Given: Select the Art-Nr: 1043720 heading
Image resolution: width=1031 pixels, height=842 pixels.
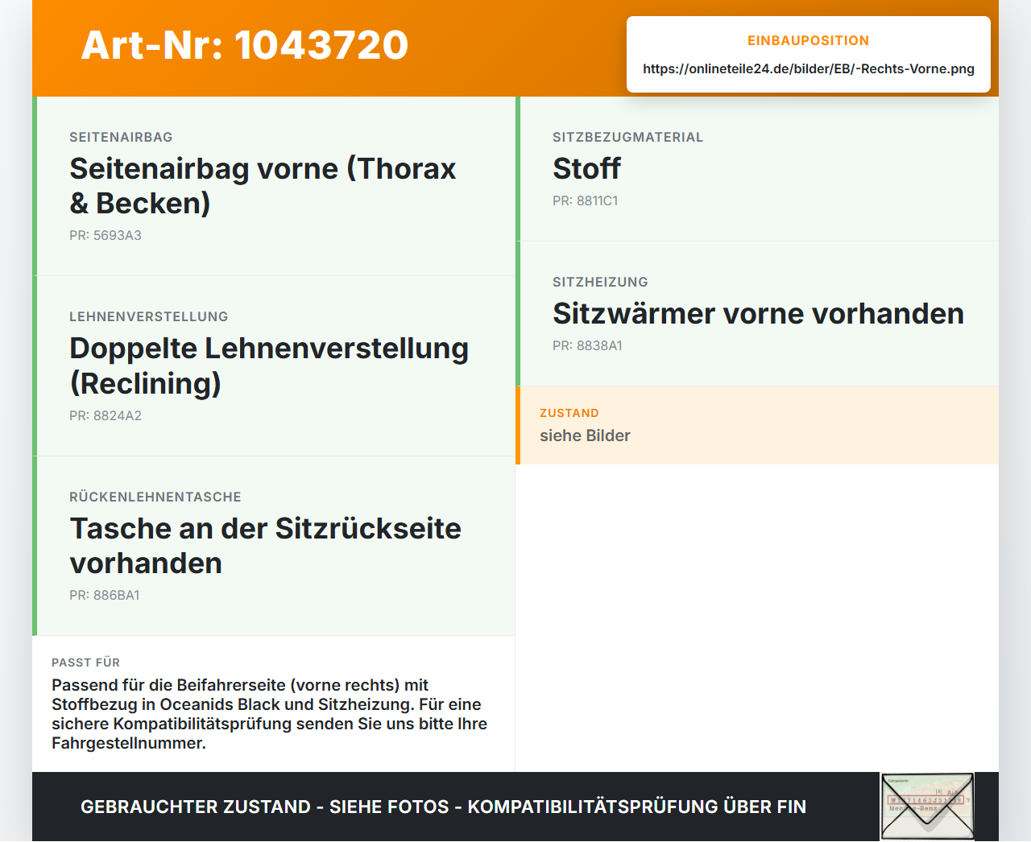Looking at the screenshot, I should 245,45.
